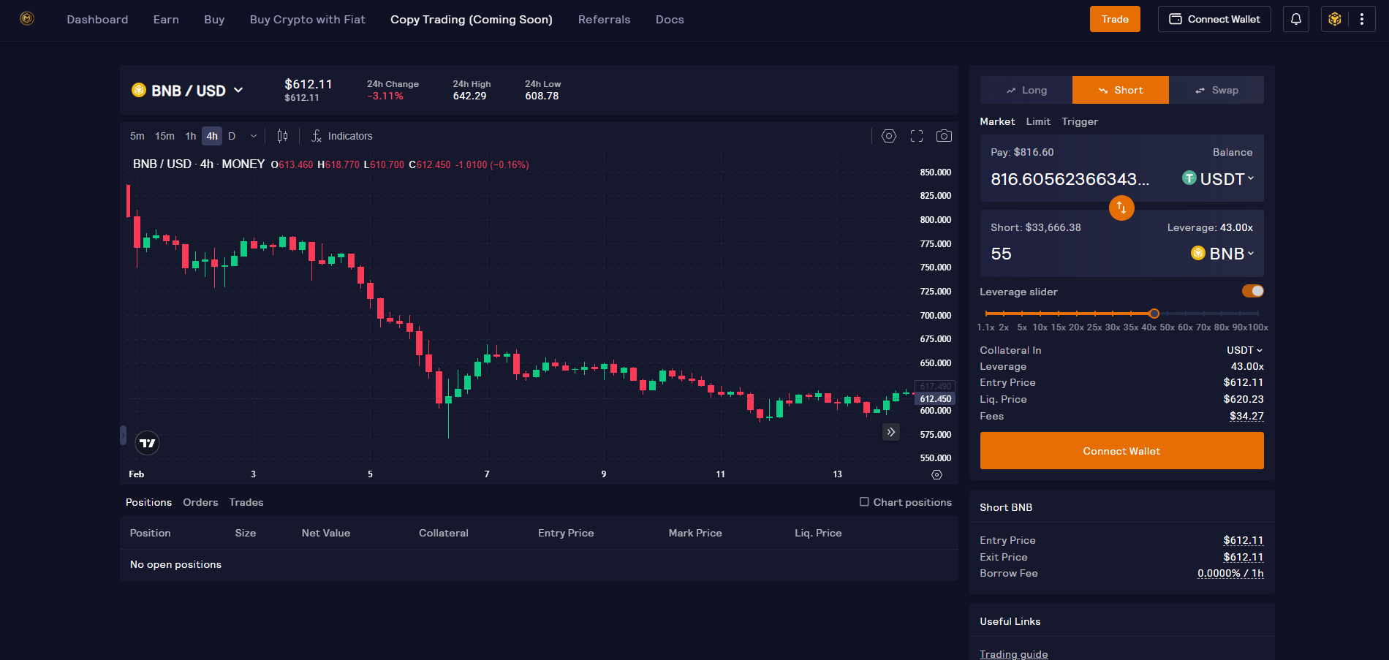The image size is (1389, 660).
Task: Click the swap pay/receive arrows button
Action: click(1121, 208)
